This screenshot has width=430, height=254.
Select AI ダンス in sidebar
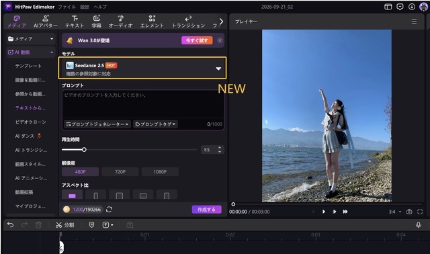[28, 136]
